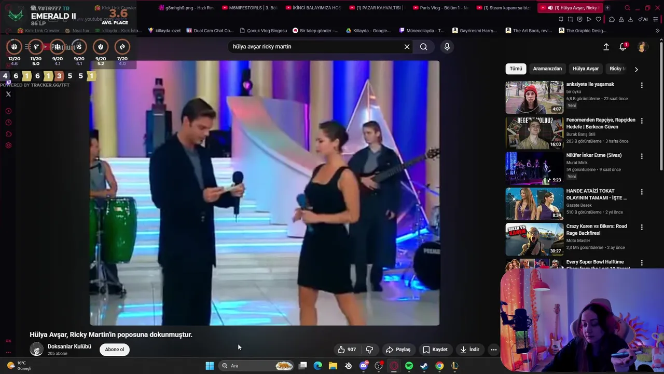The height and width of the screenshot is (374, 664).
Task: Open the YouTube create/upload icon
Action: [606, 47]
